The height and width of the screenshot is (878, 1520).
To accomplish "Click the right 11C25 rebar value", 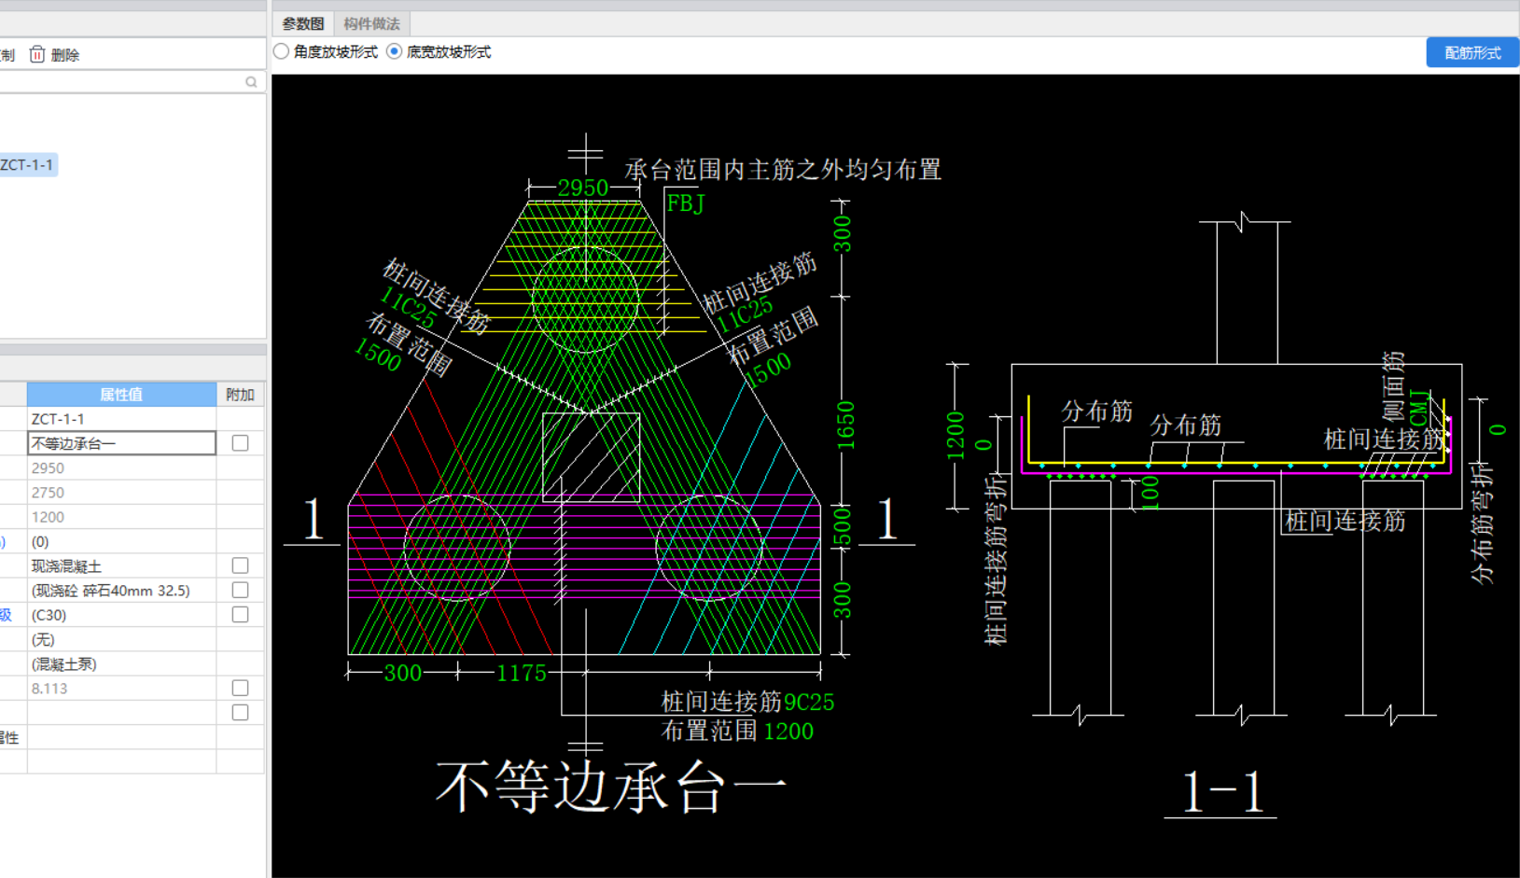I will [x=746, y=314].
